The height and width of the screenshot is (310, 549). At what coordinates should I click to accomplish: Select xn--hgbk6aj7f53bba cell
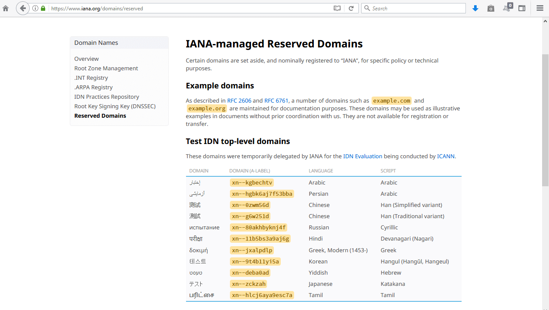[x=262, y=194]
